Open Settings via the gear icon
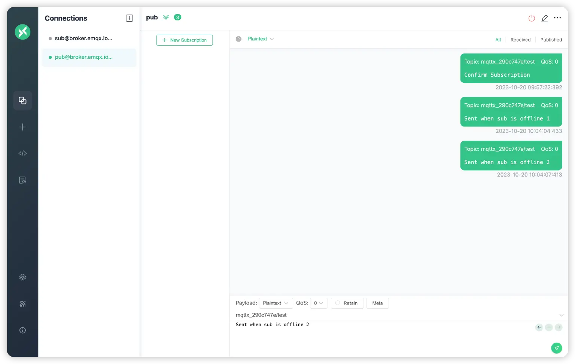 coord(22,277)
